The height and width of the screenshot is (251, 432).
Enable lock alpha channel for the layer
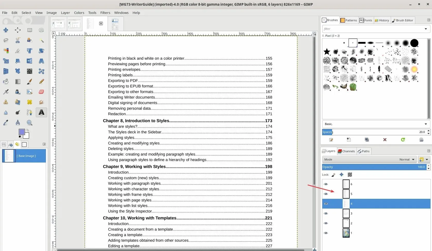(x=350, y=175)
